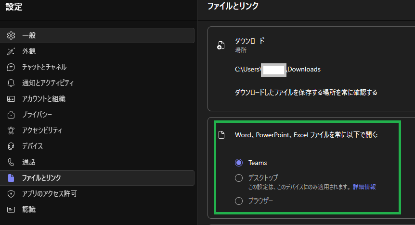Open the アクセシビリティ settings category
This screenshot has height=225, width=415.
(x=97, y=130)
